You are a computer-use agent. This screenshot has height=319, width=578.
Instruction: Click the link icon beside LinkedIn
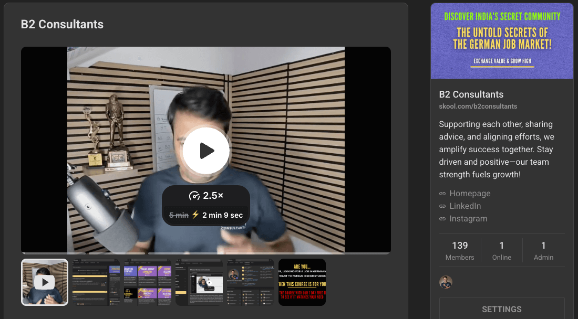(x=442, y=206)
